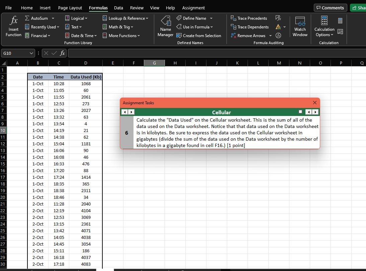Advance to the next assignment task
This screenshot has width=366, height=271.
[x=315, y=112]
